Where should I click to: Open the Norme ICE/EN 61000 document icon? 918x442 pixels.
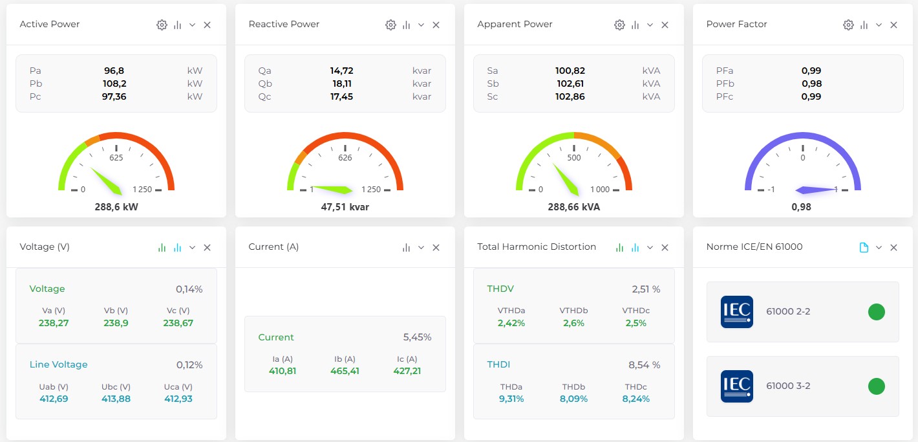864,247
